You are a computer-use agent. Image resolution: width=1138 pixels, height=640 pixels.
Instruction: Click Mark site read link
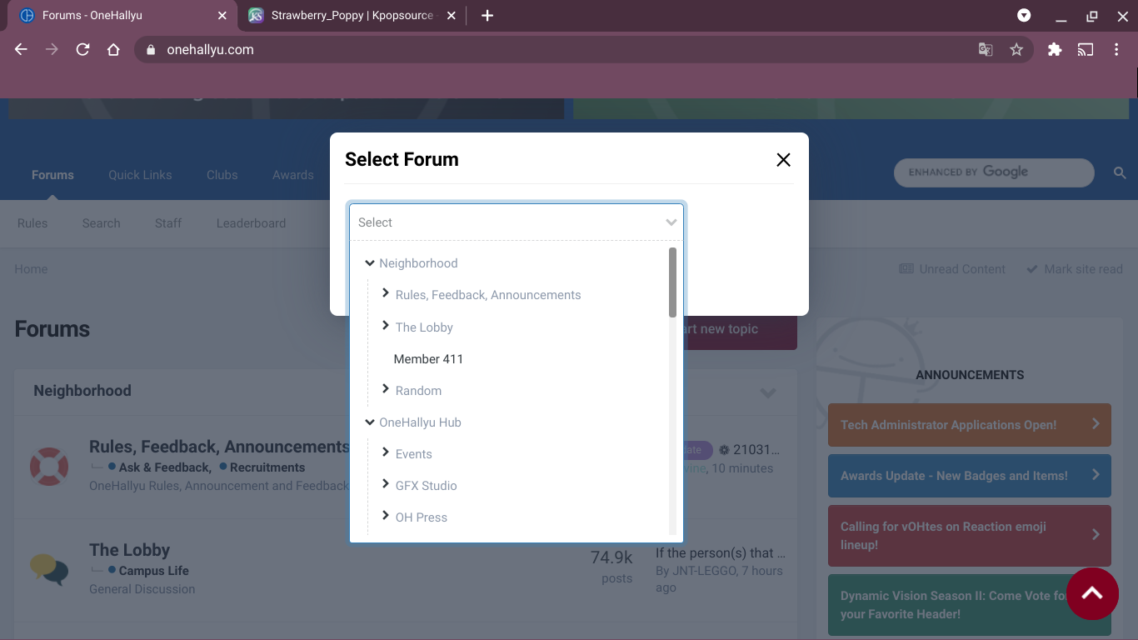coord(1075,269)
